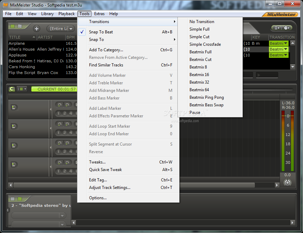Collapse third track's panel via left arrow
303x233 pixels.
tap(51, 147)
